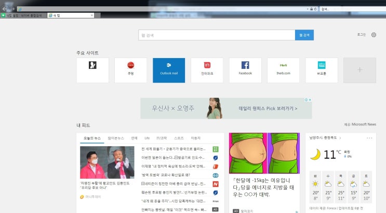Click the browser forward arrow
The width and height of the screenshot is (386, 213).
click(13, 9)
